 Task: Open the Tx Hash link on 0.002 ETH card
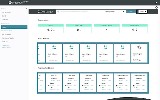pyautogui.click(x=72, y=80)
